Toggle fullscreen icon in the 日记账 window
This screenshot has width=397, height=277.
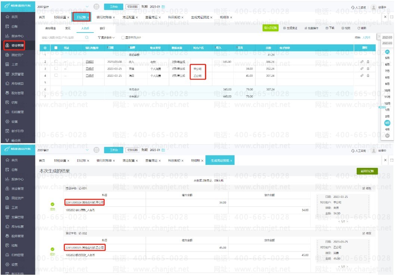tap(392, 17)
